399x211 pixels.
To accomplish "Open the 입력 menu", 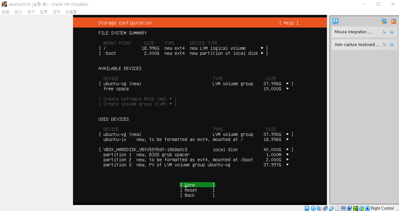I will pyautogui.click(x=44, y=12).
